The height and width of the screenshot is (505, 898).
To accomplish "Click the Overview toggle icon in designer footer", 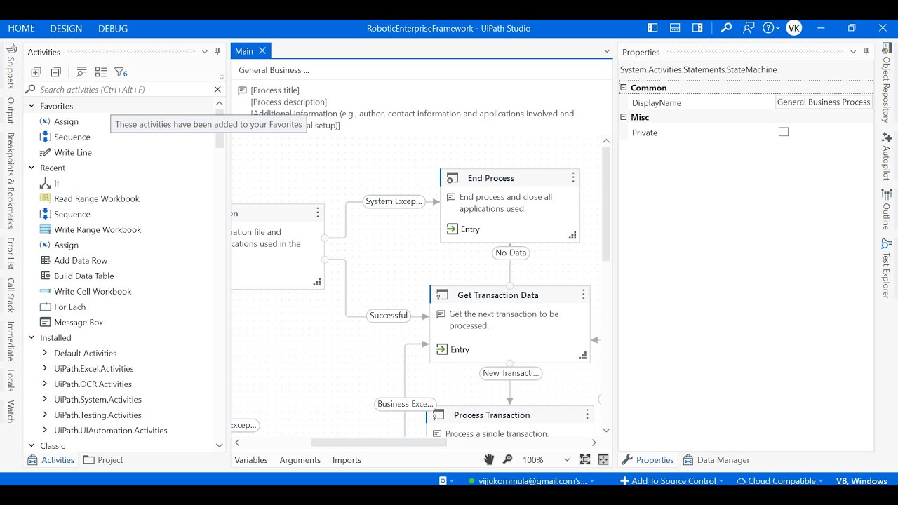I will [603, 459].
